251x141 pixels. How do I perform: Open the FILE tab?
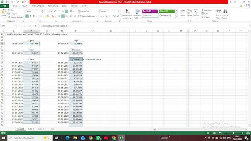[4, 6]
